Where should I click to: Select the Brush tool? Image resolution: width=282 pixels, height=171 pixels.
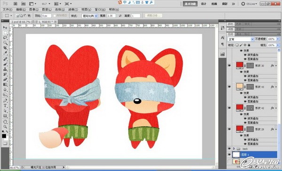(x=5, y=64)
